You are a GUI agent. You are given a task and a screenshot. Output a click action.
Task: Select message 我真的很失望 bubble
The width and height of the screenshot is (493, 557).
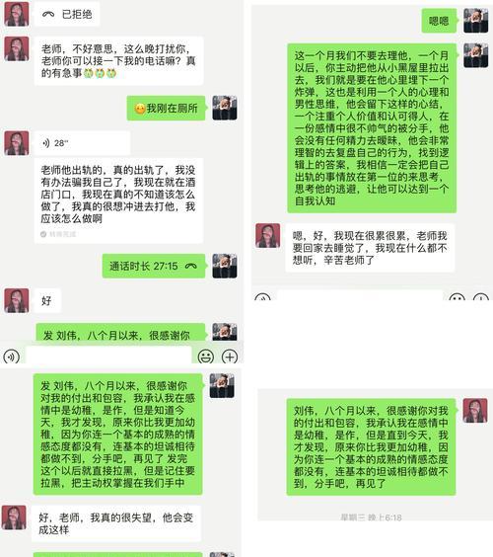[116, 523]
